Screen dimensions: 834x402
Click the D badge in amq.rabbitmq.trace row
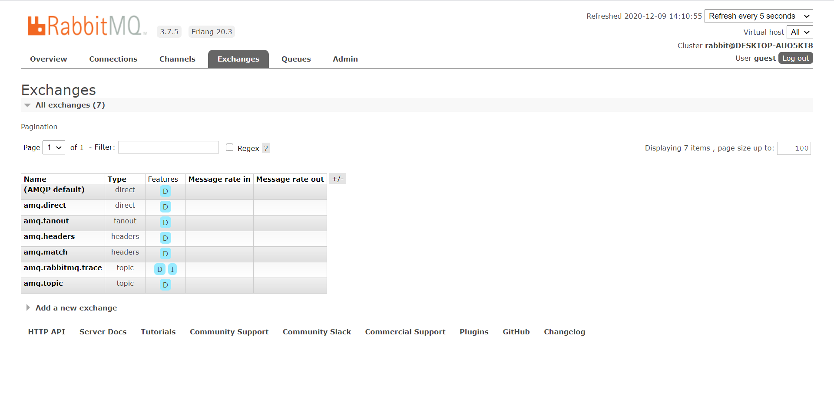coord(160,269)
